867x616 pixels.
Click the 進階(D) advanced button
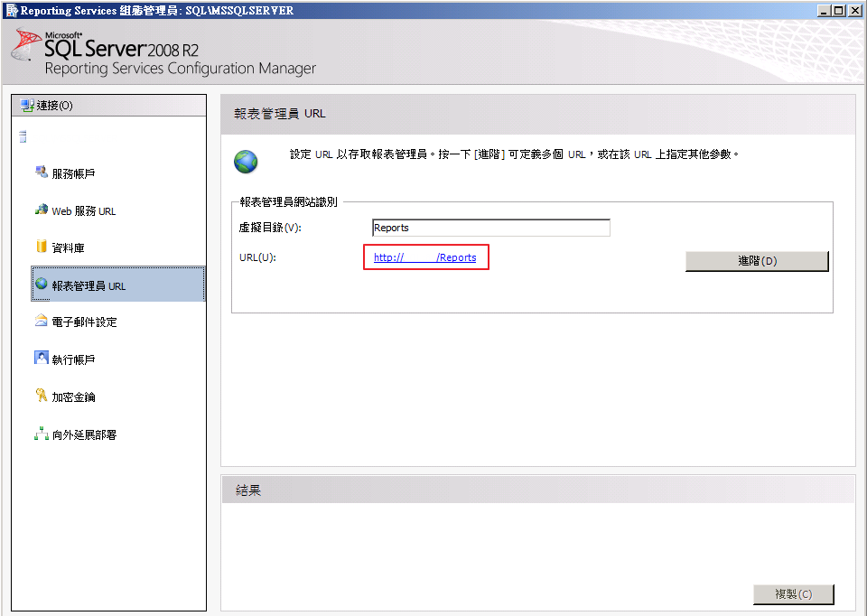pyautogui.click(x=757, y=261)
